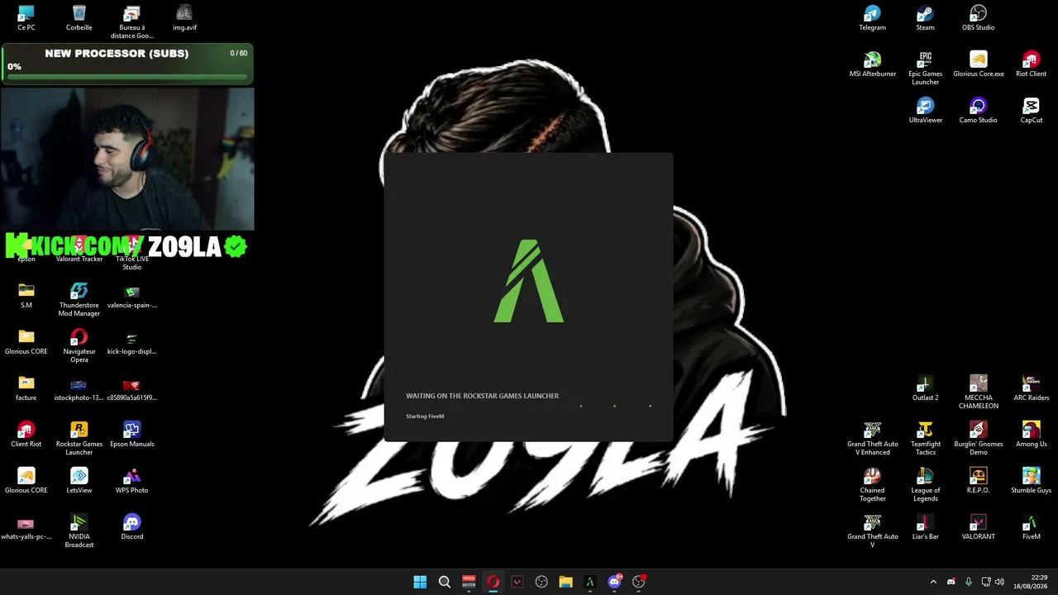Select the valencia-spain image file
Screen dimensions: 1058x595
point(131,296)
